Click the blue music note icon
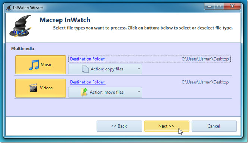The width and height of the screenshot is (248, 143). click(34, 65)
